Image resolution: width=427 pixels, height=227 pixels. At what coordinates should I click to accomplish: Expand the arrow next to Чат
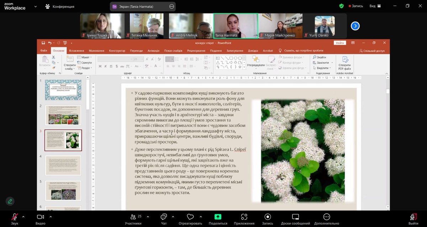coord(173,216)
